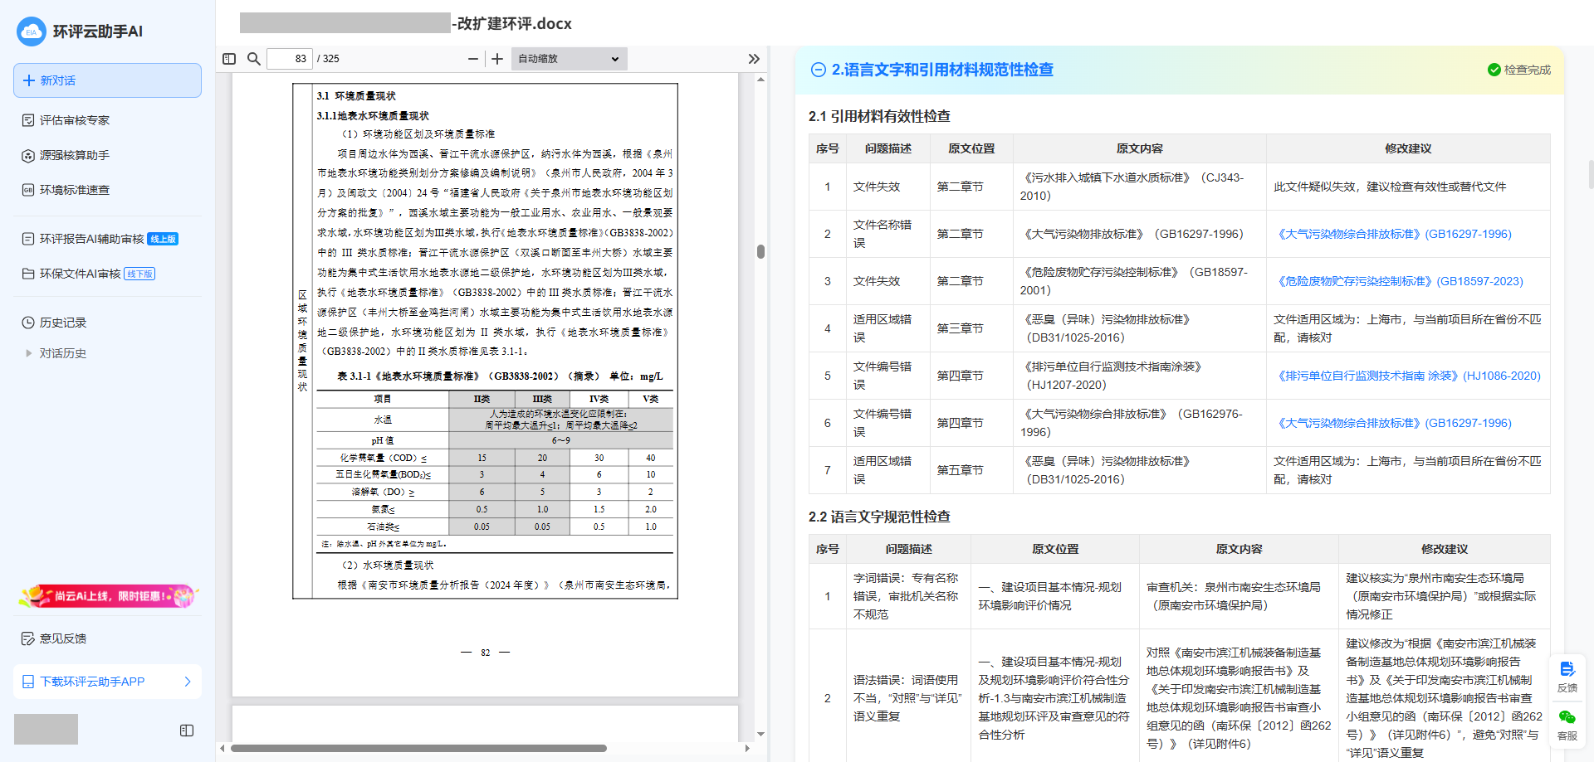Open WeChat customer service (客服) icon
Viewport: 1594px width, 762px height.
tap(1567, 724)
